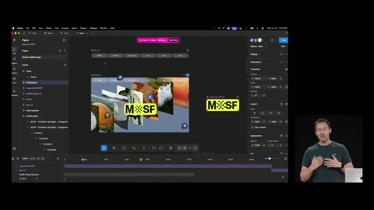Viewport: 374px width, 210px height.
Task: Toggle constrain proportions next to Scale
Action: click(286, 87)
